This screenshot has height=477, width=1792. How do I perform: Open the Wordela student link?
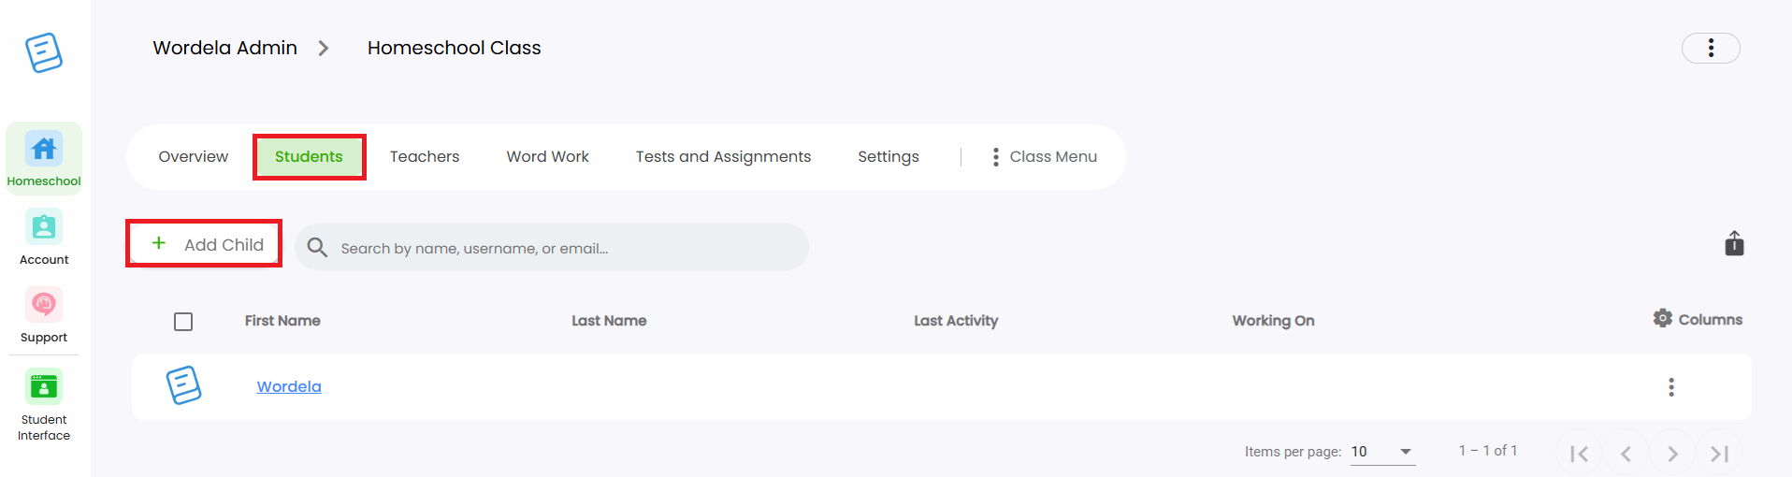pyautogui.click(x=289, y=387)
